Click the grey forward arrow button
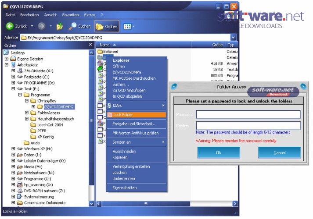Image resolution: width=313 pixels, height=219 pixels. click(42, 26)
